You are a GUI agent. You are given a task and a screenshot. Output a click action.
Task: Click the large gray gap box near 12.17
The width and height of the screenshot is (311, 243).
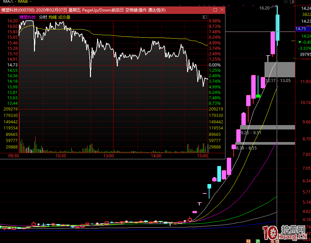(x=280, y=69)
